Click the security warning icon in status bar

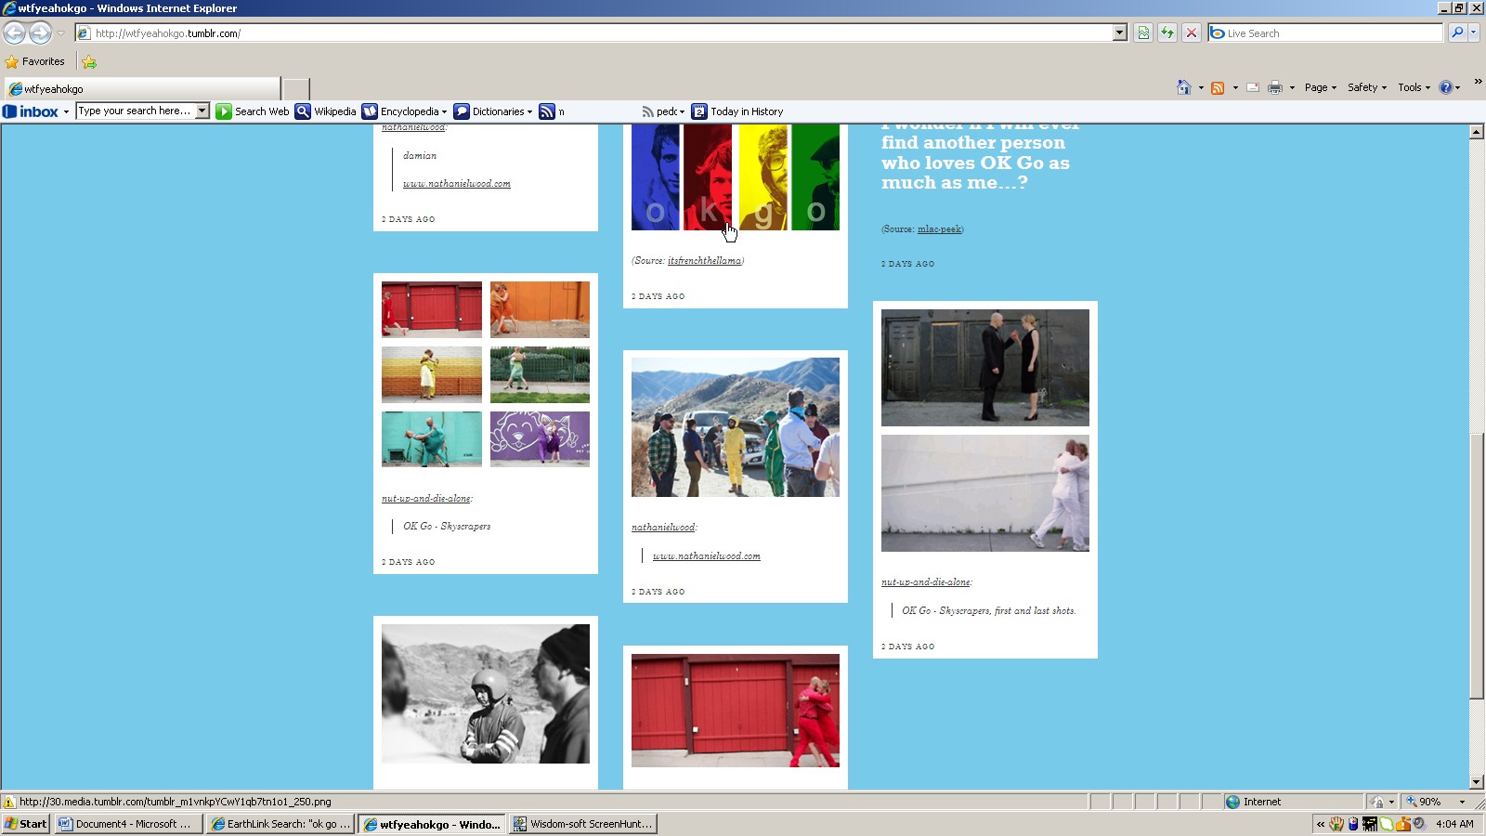9,802
